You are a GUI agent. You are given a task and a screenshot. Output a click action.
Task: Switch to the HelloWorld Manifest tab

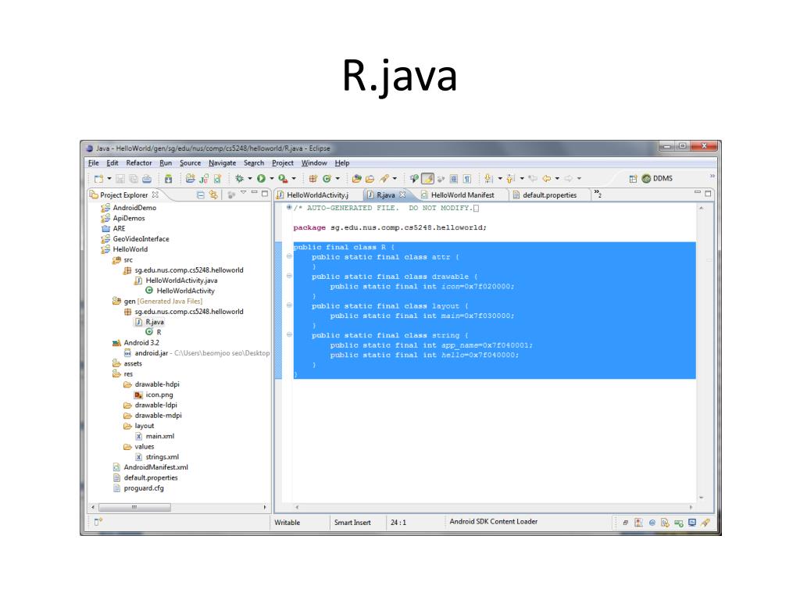click(462, 195)
